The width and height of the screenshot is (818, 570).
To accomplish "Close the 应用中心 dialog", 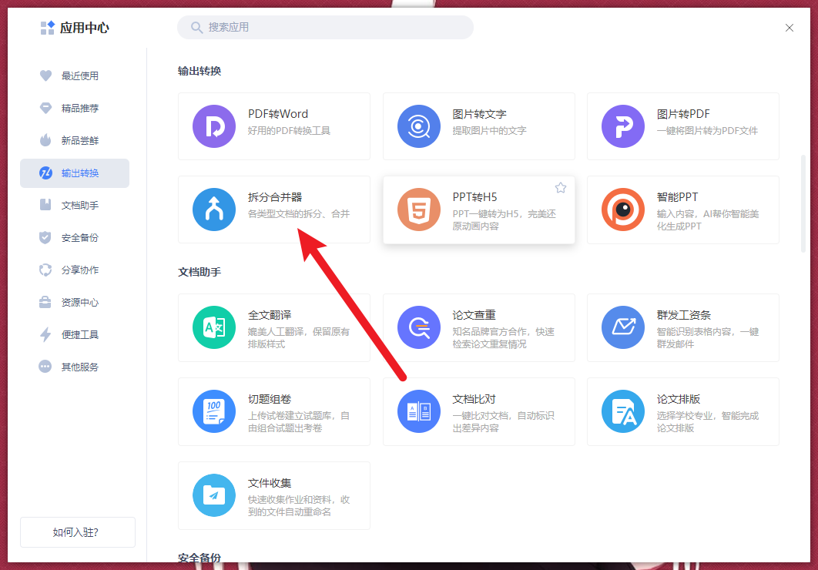I will coord(790,28).
